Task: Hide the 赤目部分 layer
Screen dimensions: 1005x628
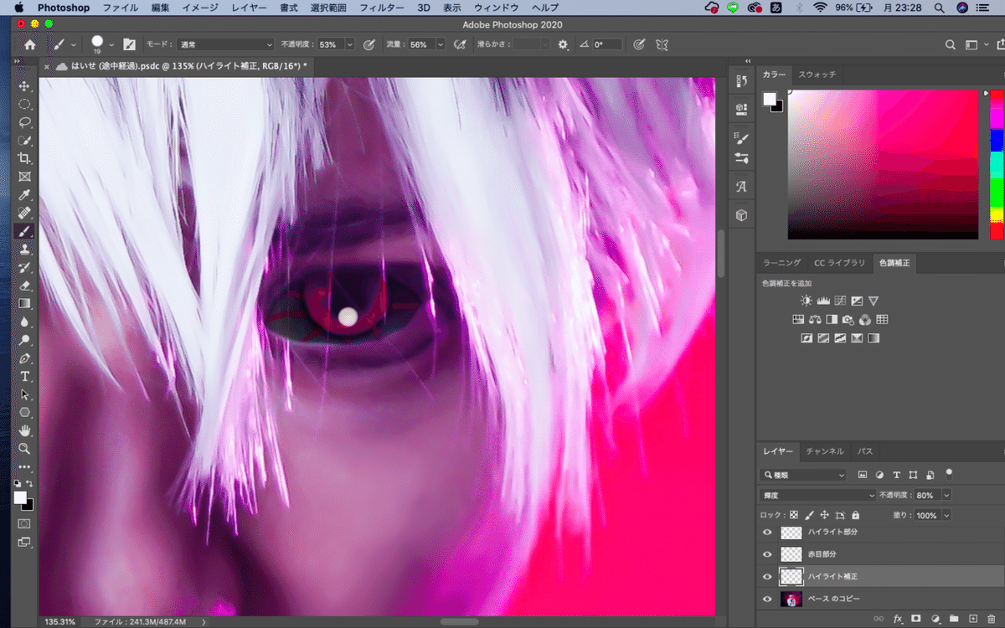Action: [767, 554]
